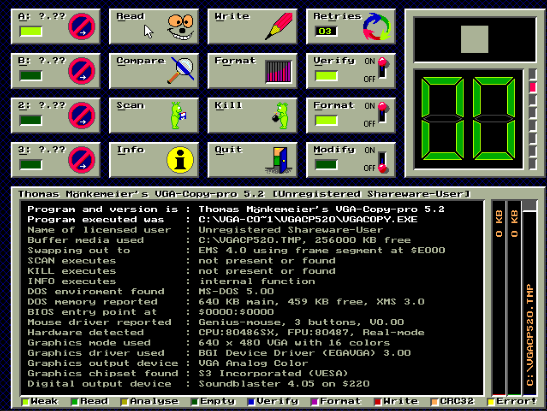Viewport: 547px width, 411px height.
Task: Click "MS-DOS 5.00" environment value
Action: tap(236, 291)
